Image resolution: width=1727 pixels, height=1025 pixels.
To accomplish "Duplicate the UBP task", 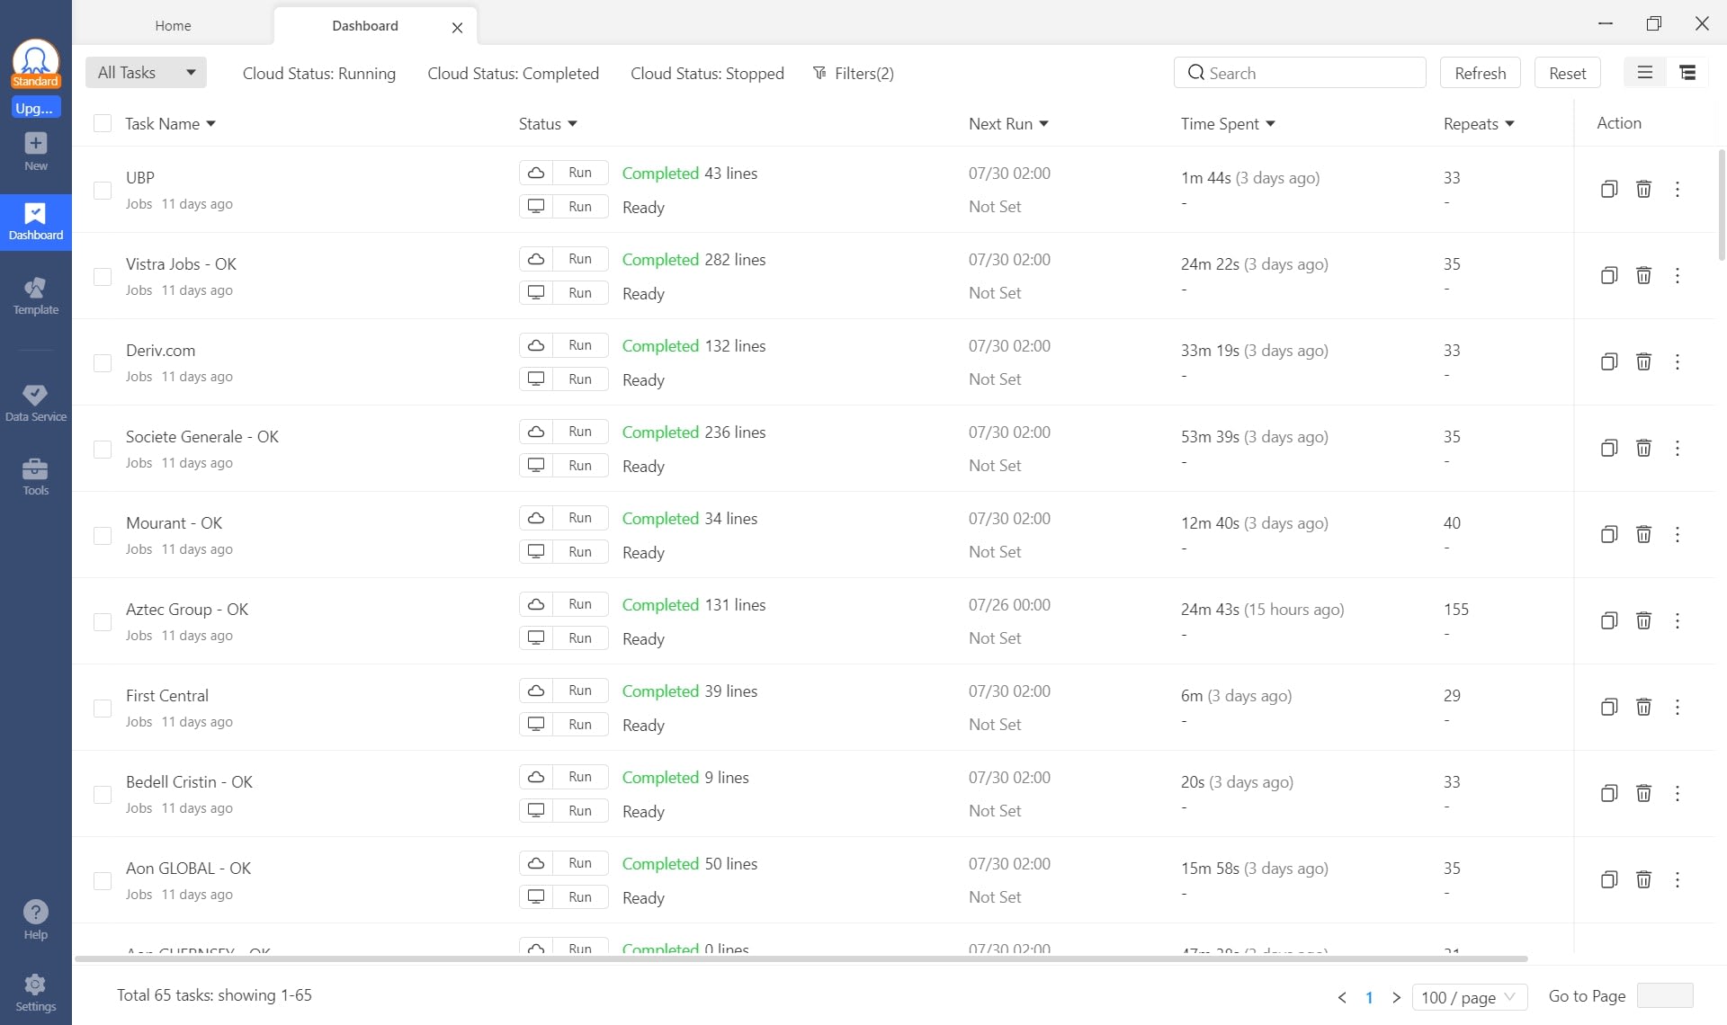I will [x=1609, y=189].
